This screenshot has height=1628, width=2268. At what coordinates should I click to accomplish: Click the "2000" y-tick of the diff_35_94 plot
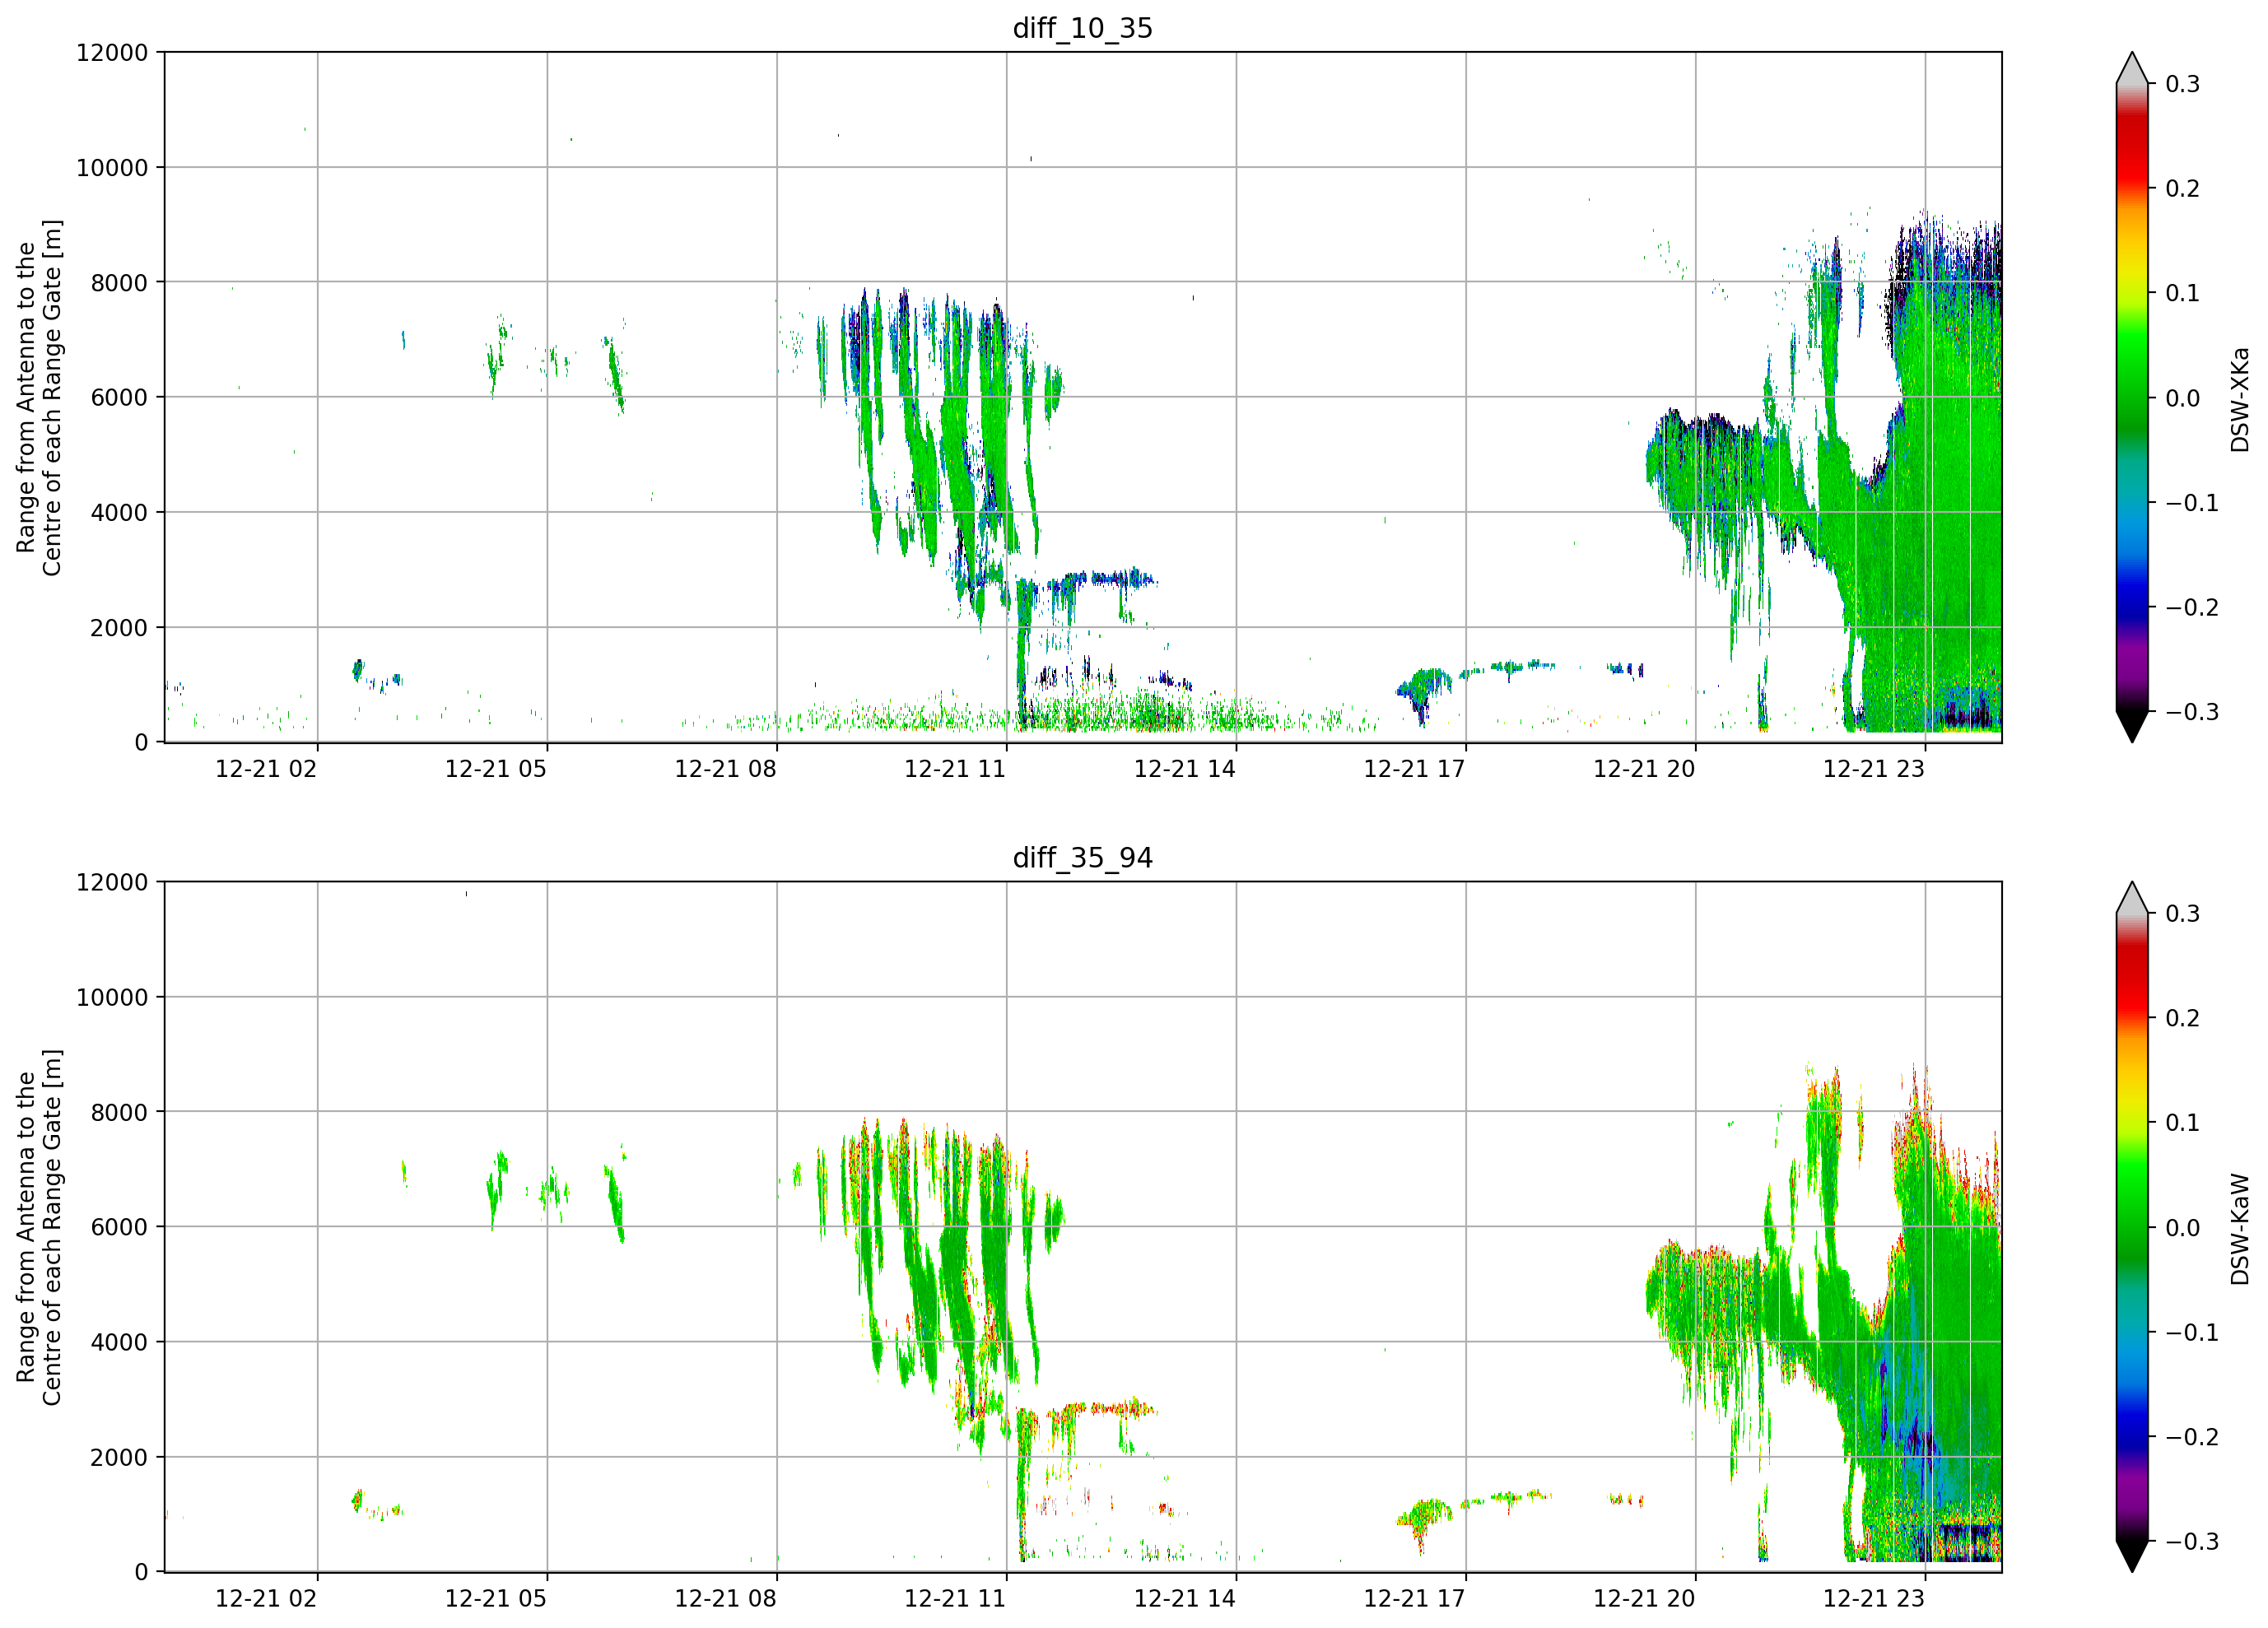click(119, 1457)
